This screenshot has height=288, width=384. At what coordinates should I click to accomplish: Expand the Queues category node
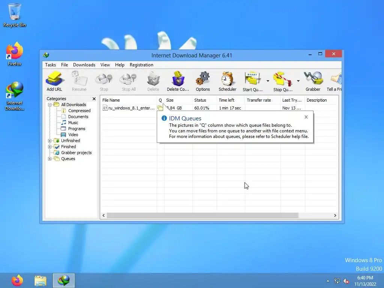(50, 159)
